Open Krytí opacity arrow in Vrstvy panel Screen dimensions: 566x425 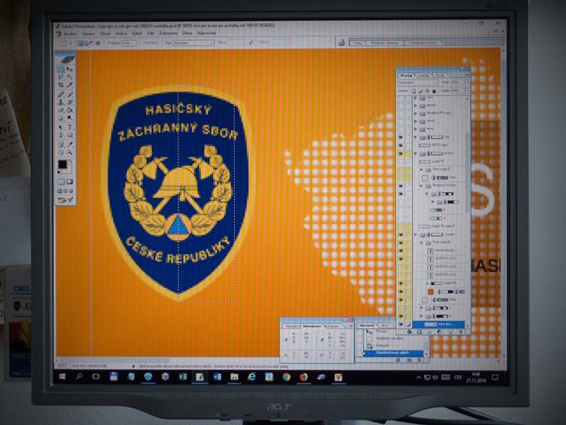click(466, 82)
